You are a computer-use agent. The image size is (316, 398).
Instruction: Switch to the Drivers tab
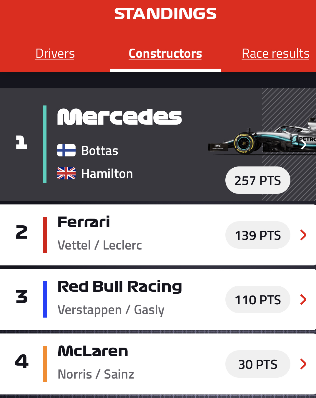tap(55, 54)
